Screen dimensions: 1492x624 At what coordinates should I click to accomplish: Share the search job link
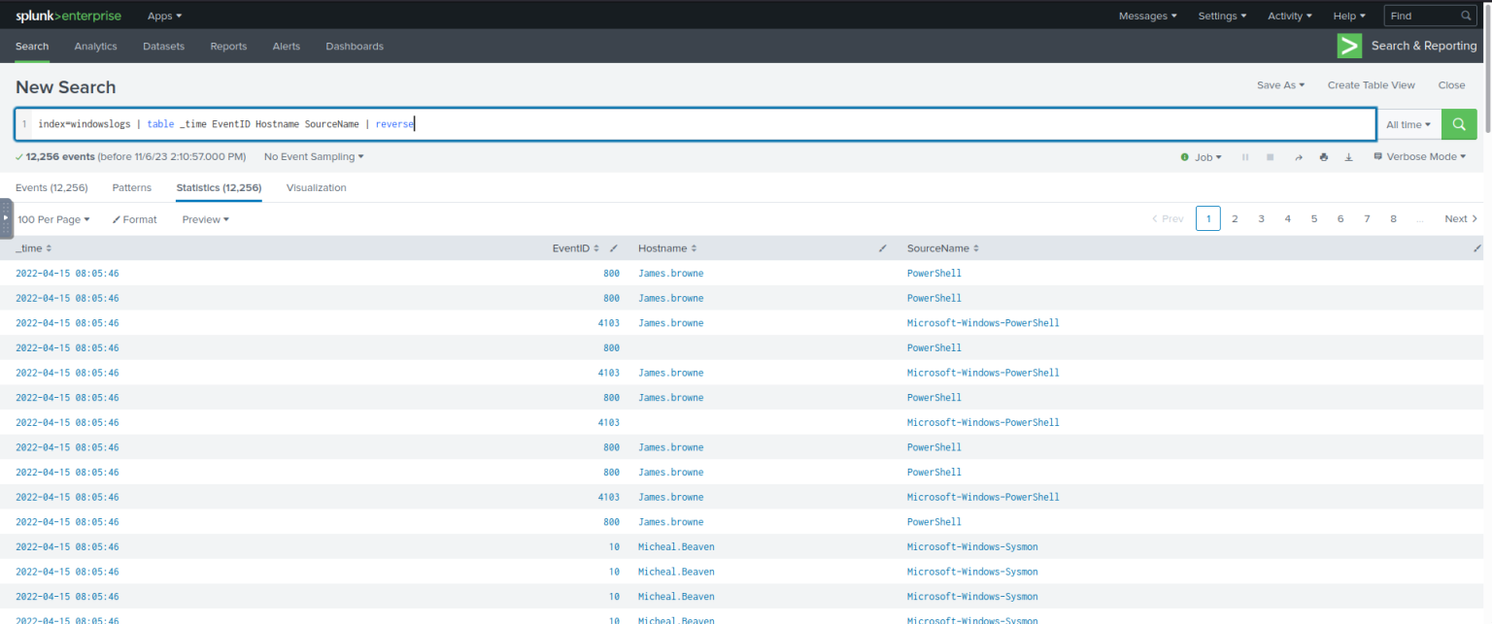tap(1299, 156)
